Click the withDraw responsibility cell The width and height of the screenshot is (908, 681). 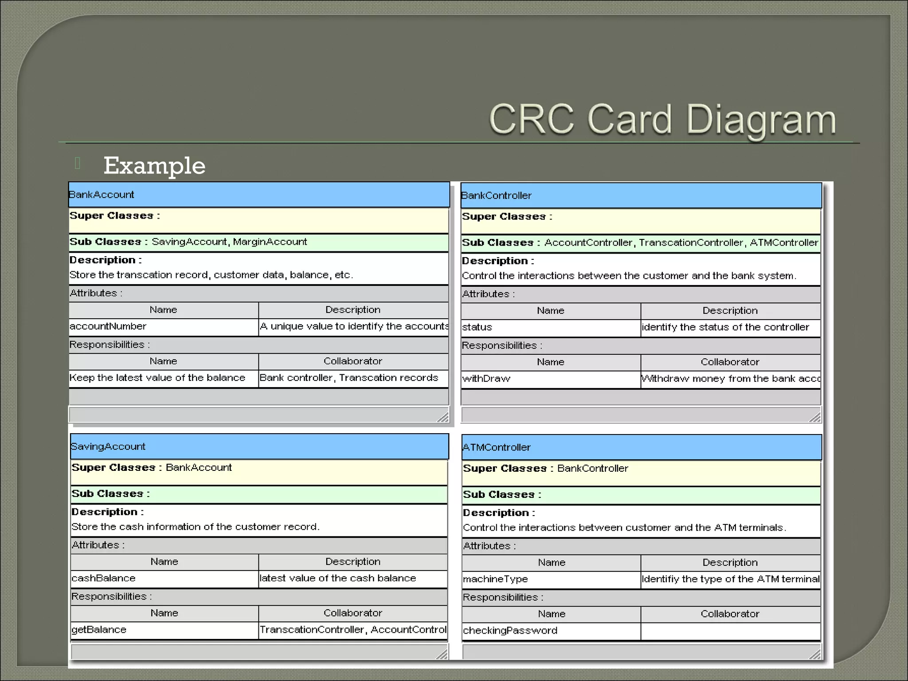pyautogui.click(x=550, y=379)
